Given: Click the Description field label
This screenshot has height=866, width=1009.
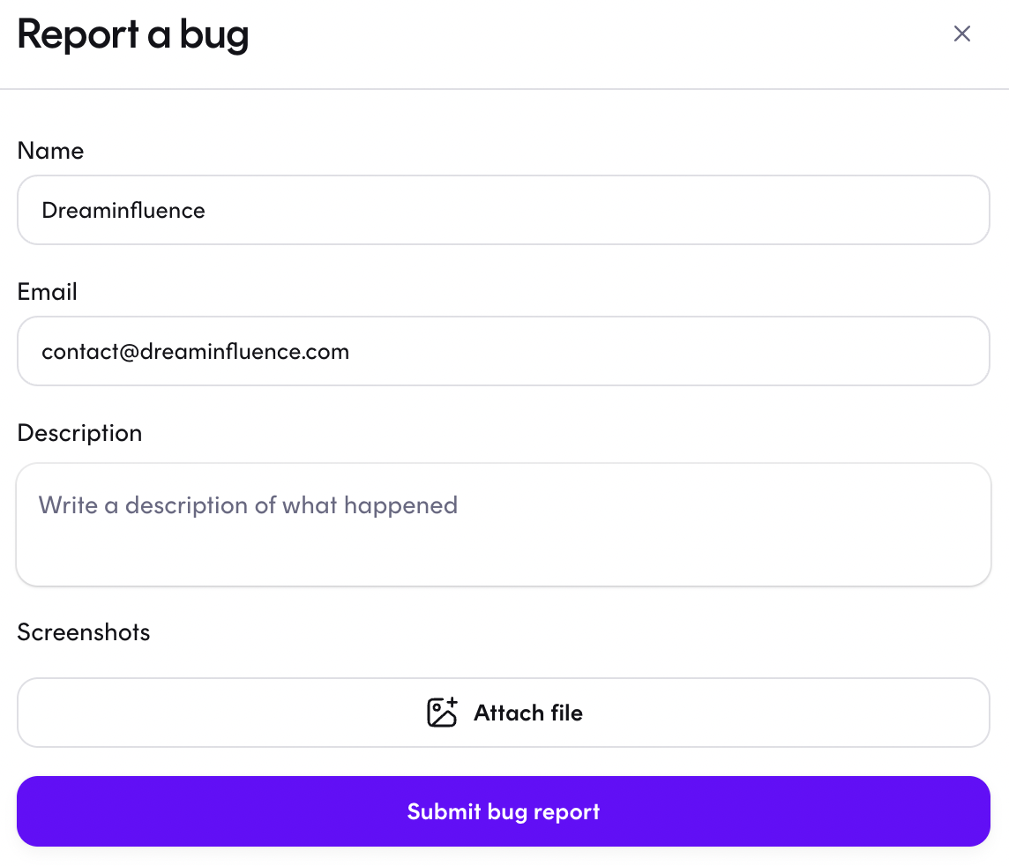Looking at the screenshot, I should pos(79,433).
